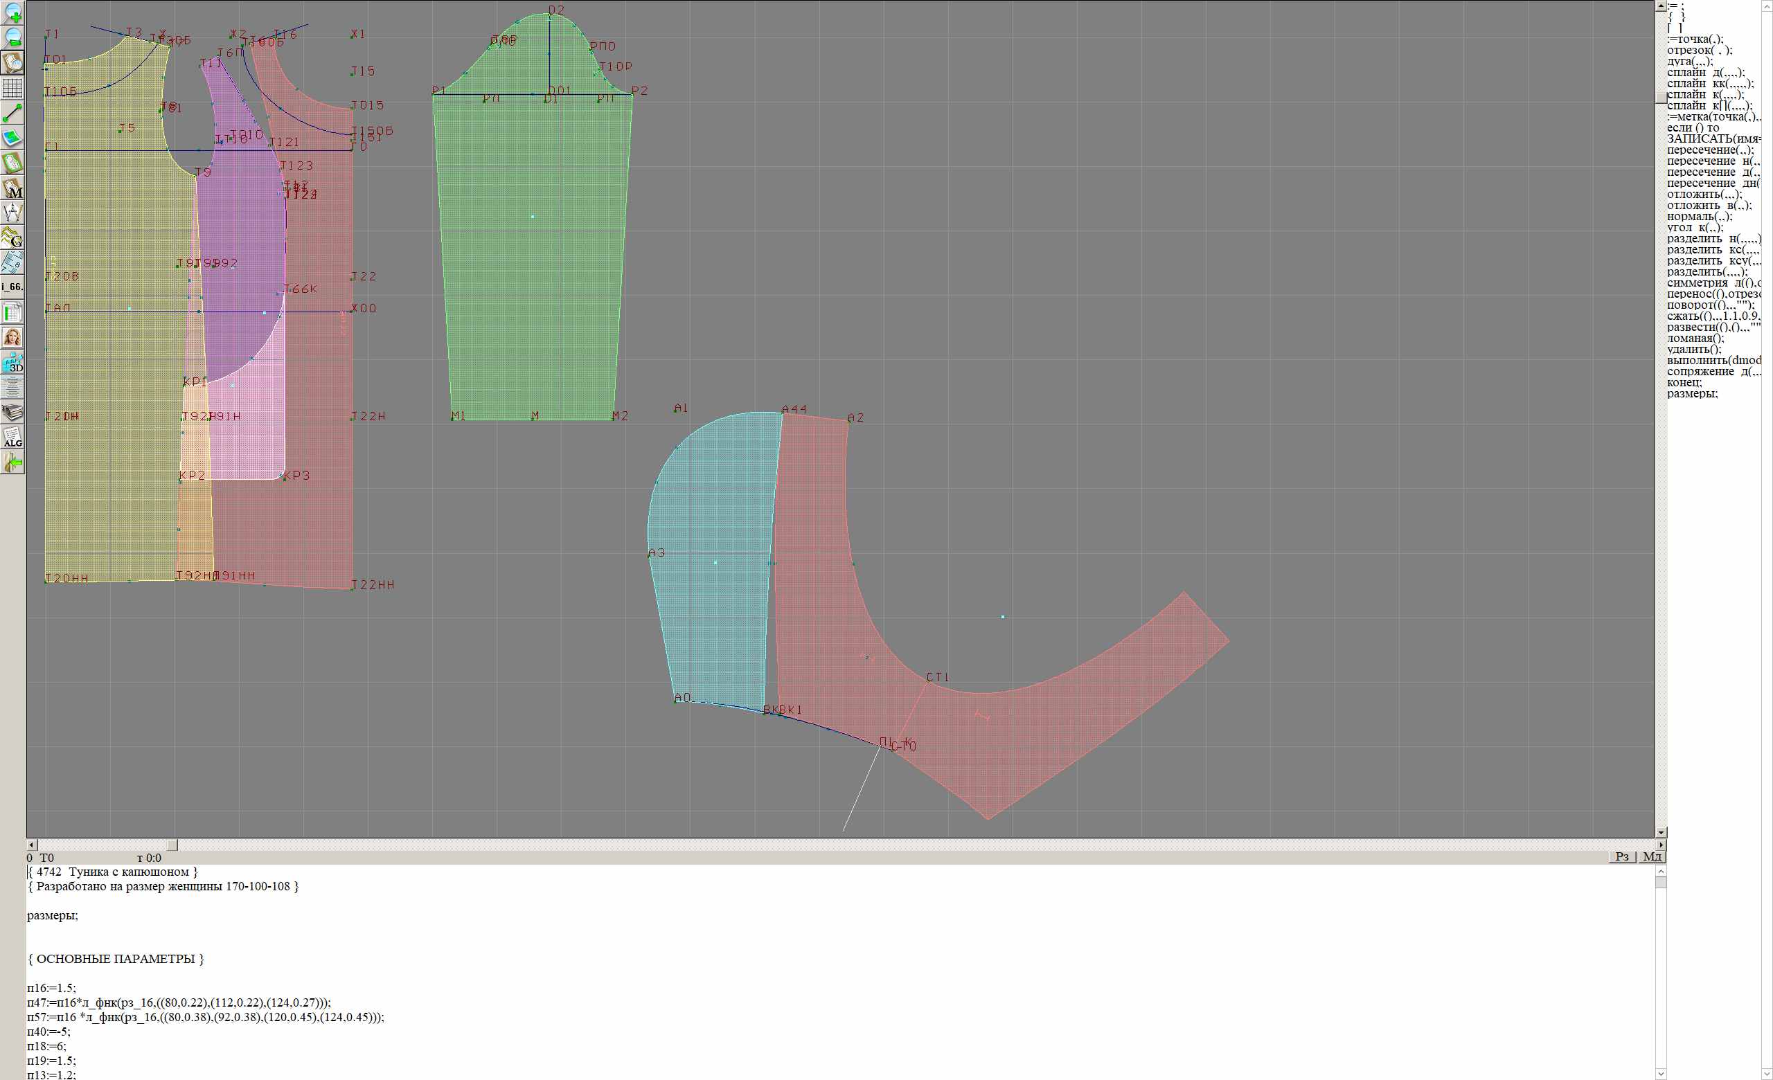Open the woman portrait mannequin icon
The width and height of the screenshot is (1773, 1080).
[12, 337]
